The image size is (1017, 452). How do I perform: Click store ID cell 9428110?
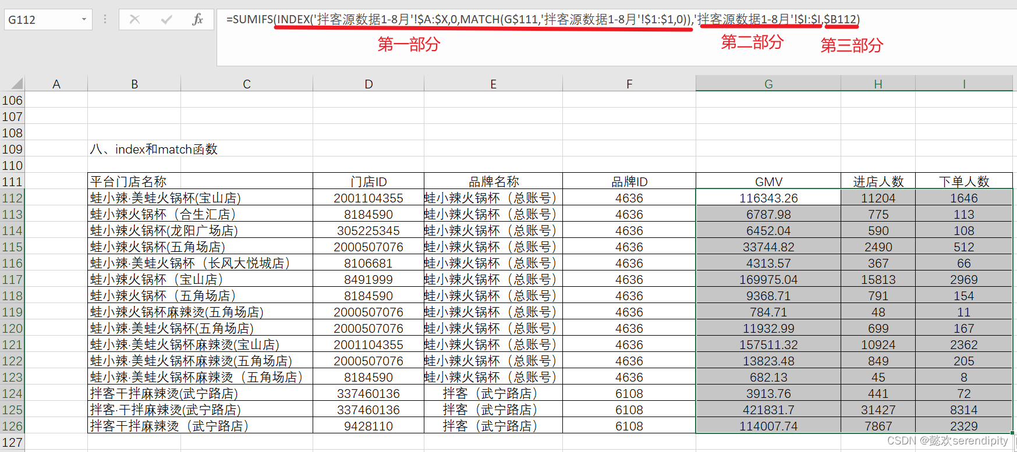[x=368, y=426]
